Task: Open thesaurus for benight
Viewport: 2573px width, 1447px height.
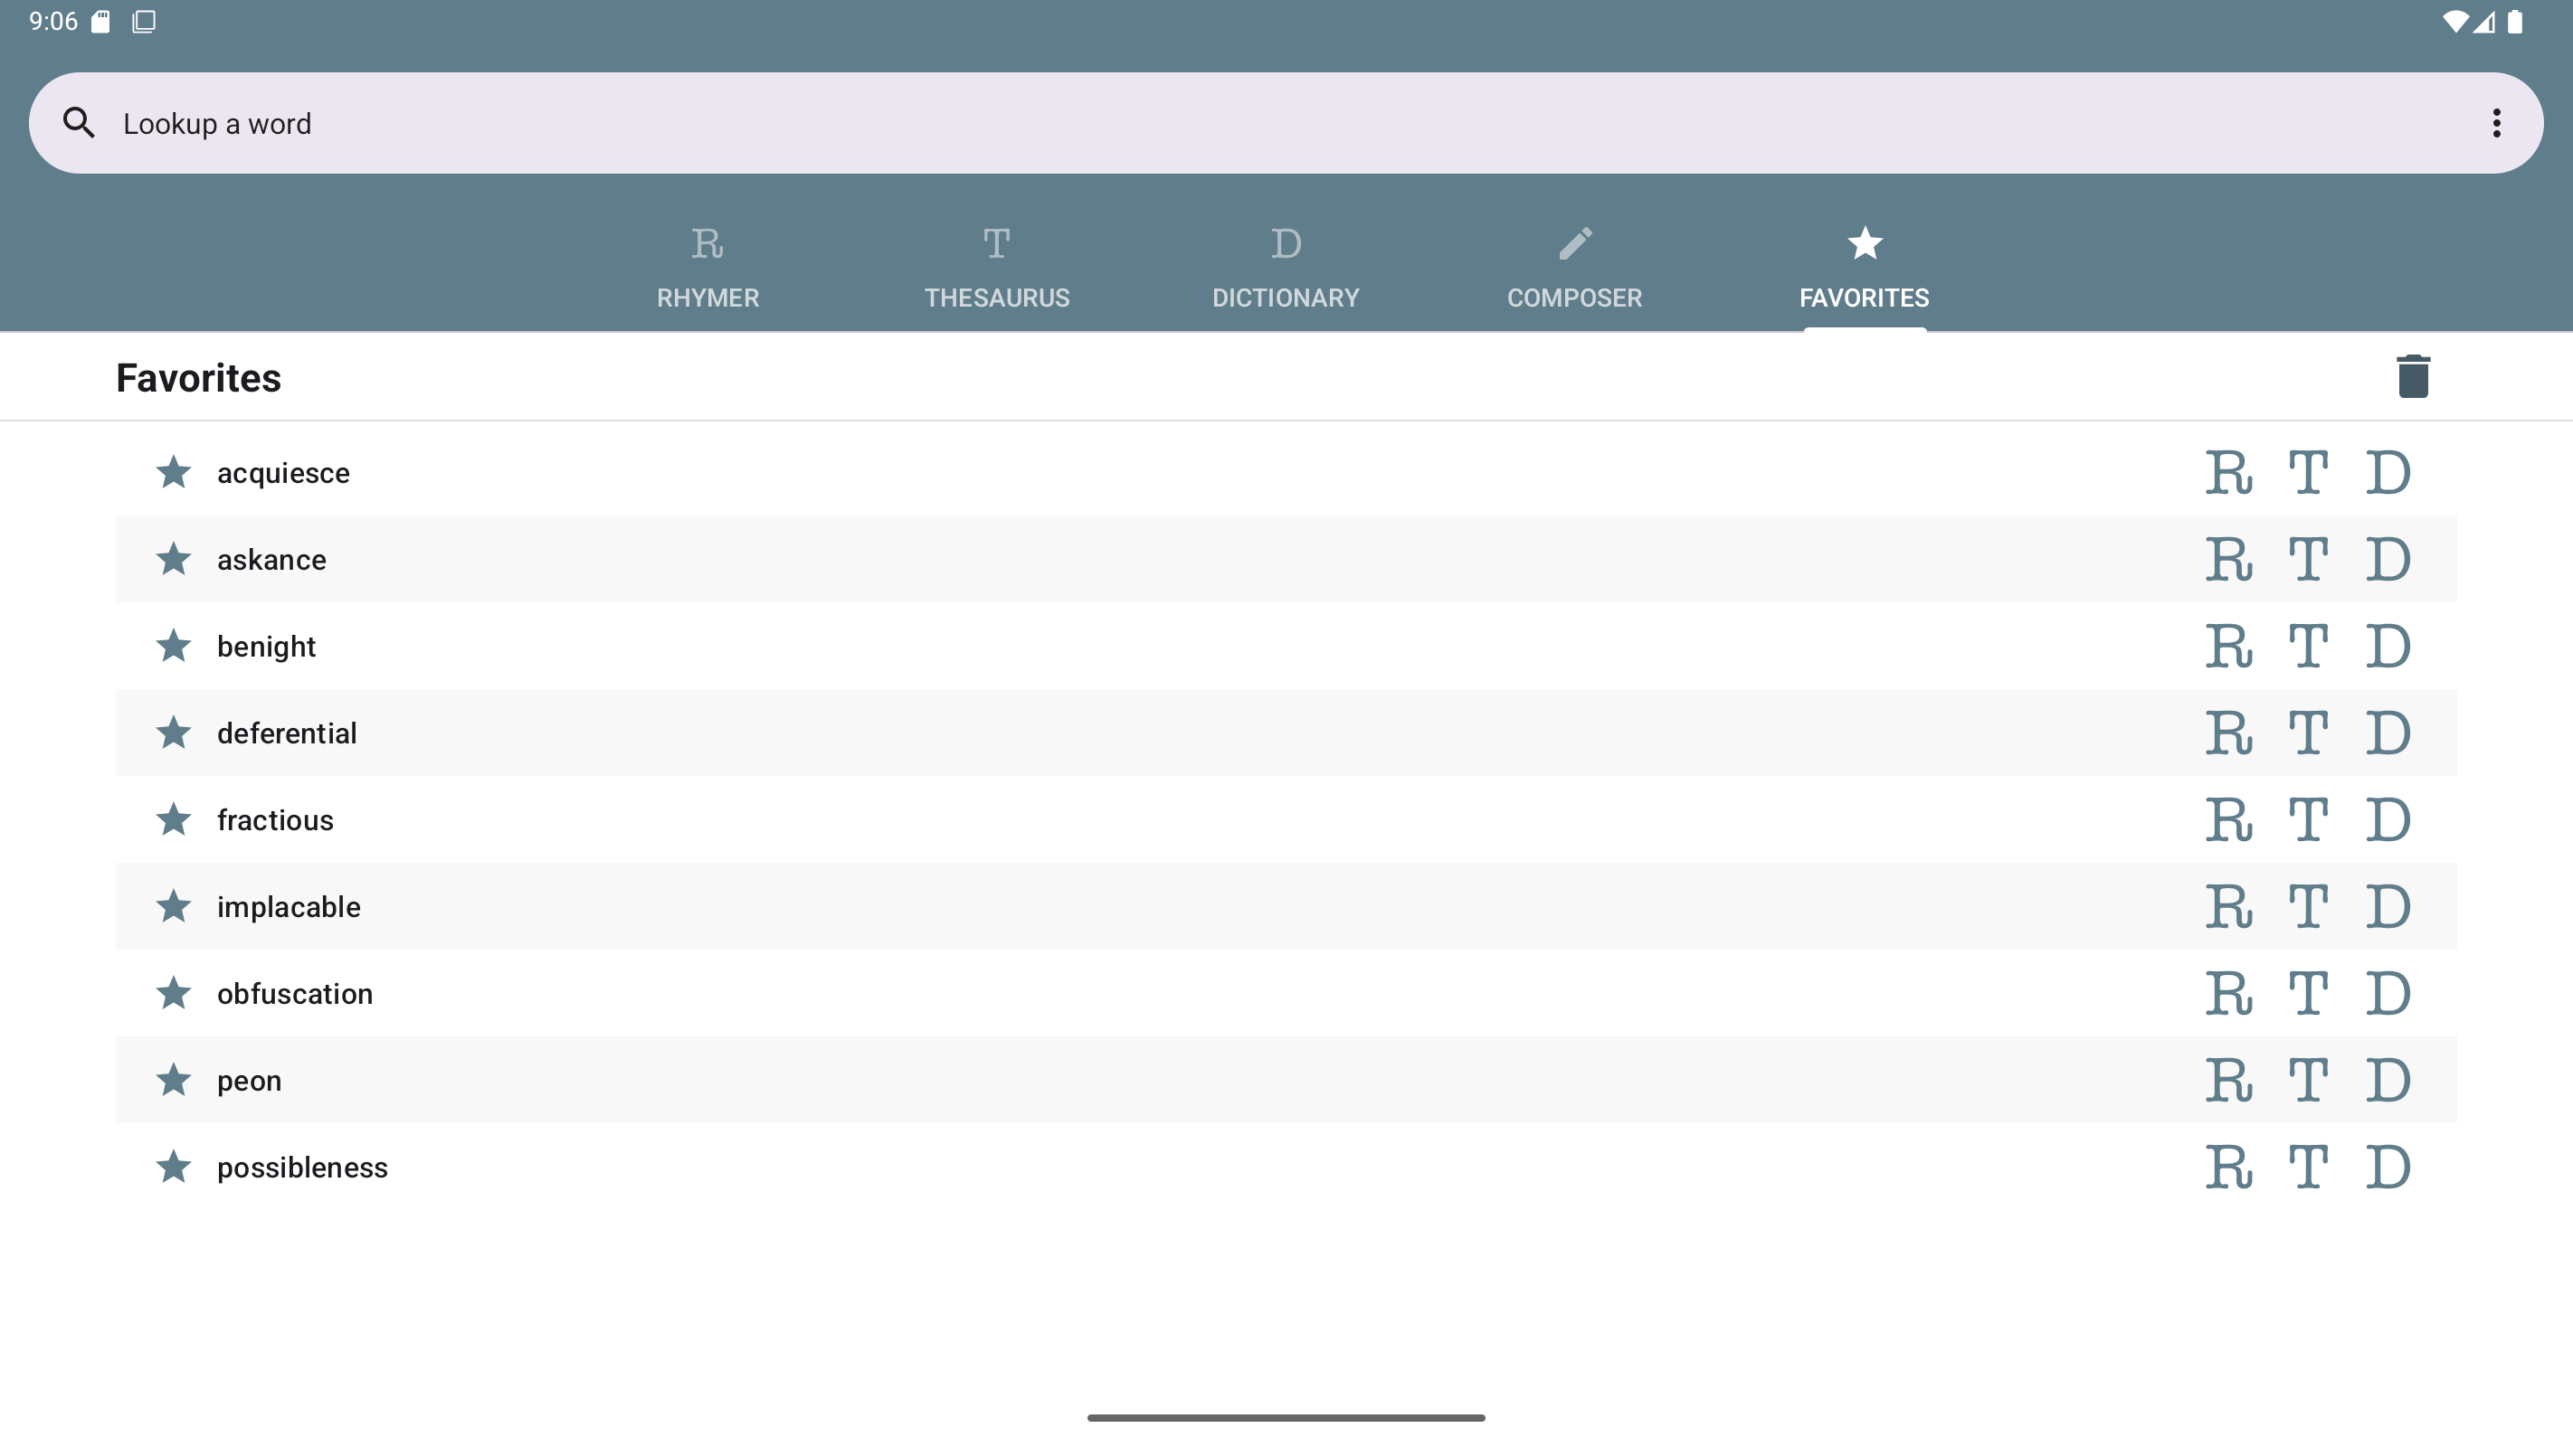Action: click(x=2308, y=646)
